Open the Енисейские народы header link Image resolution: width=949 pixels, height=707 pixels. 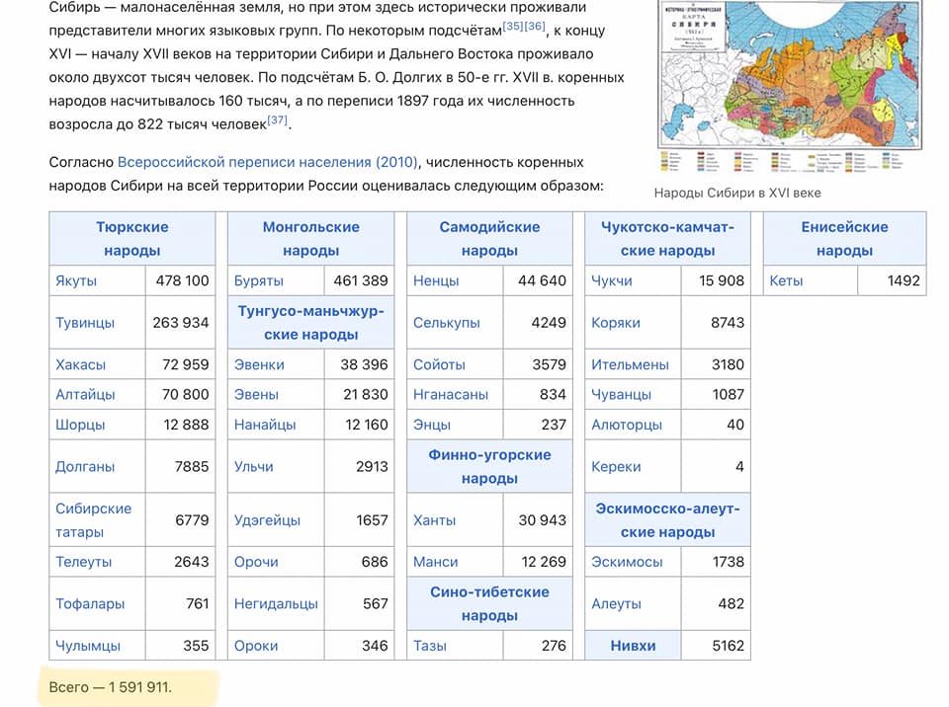[844, 239]
